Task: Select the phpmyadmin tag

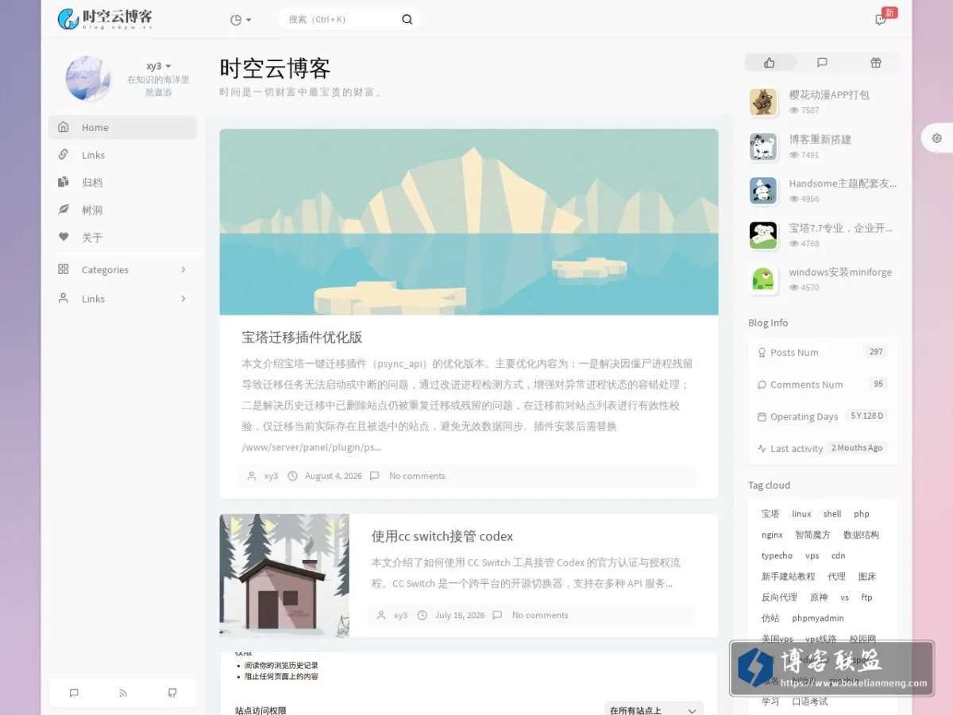Action: (818, 618)
